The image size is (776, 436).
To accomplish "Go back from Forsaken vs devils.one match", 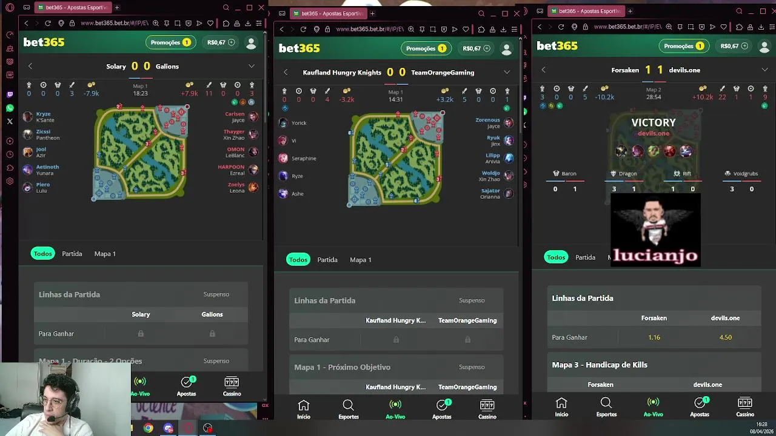I will 543,70.
